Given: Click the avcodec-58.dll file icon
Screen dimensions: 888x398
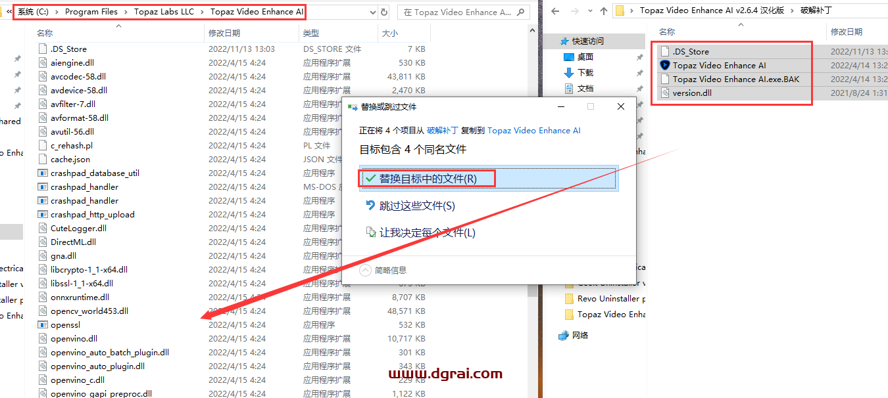Looking at the screenshot, I should [x=43, y=77].
